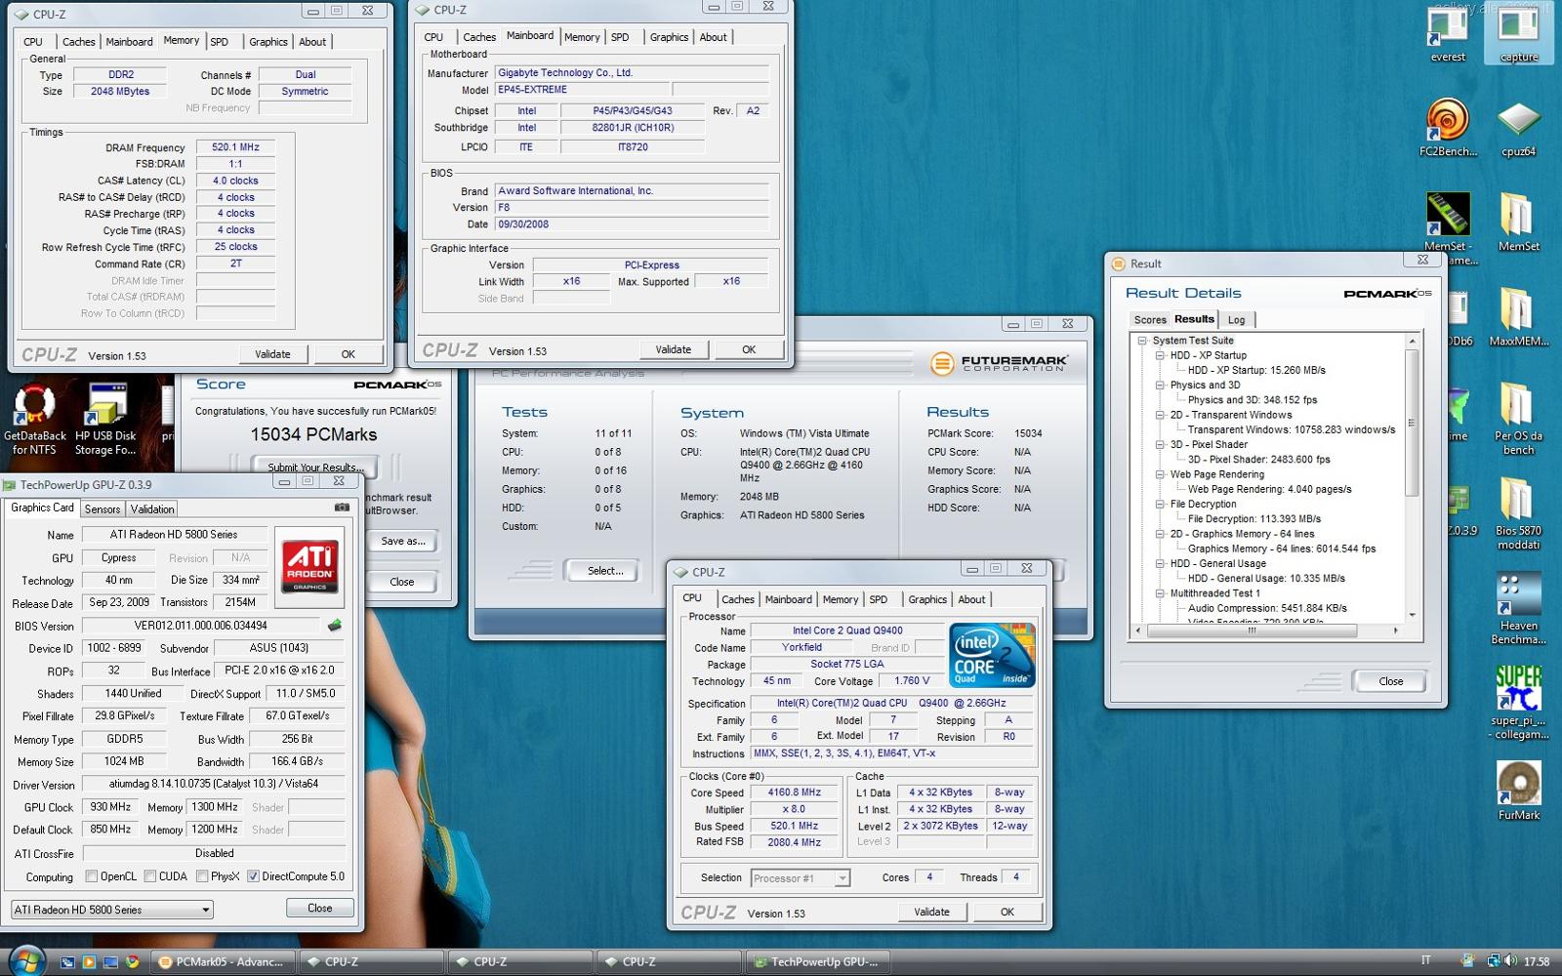The image size is (1562, 976).
Task: Click the volume icon in system tray
Action: tap(1511, 961)
